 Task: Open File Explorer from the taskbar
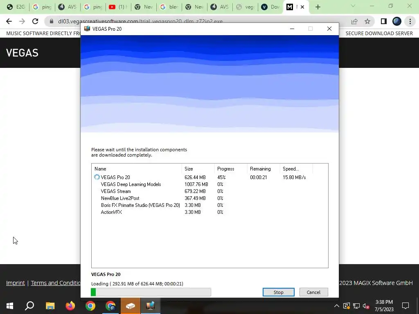point(50,306)
